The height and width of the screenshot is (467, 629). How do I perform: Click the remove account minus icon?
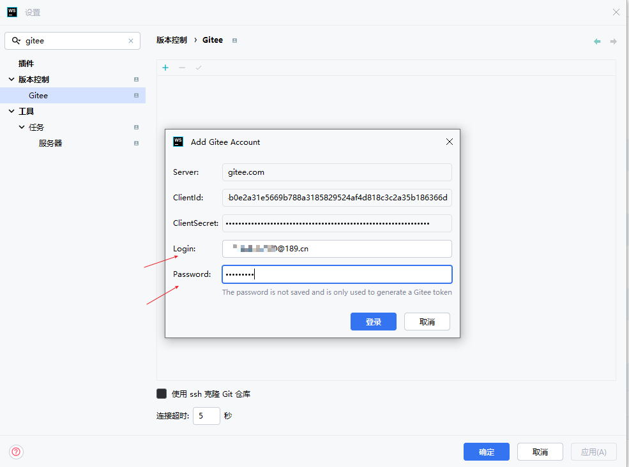pos(182,68)
